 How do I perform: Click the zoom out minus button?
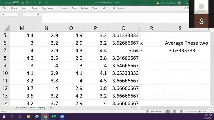pyautogui.click(x=186, y=111)
